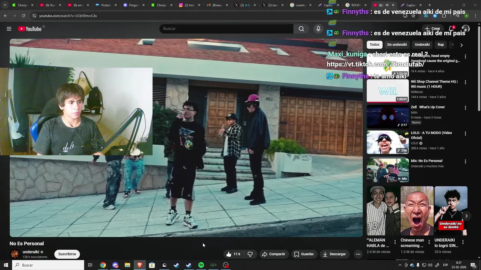Viewport: 481px width, 270px height.
Task: Open the underaiki channel avatar
Action: pyautogui.click(x=15, y=254)
